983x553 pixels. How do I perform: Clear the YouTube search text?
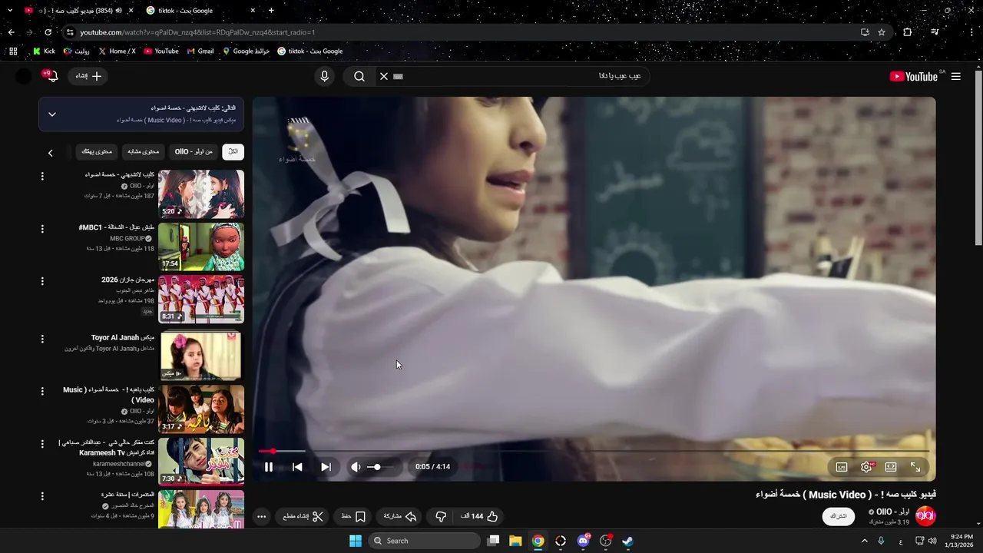pyautogui.click(x=384, y=76)
